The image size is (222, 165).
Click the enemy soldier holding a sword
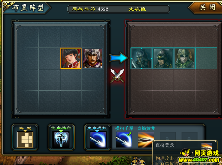tap(141, 58)
